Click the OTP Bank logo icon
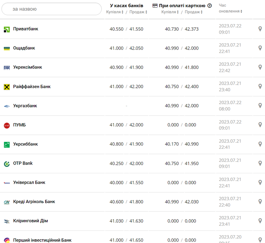This screenshot has width=265, height=243. coord(7,164)
